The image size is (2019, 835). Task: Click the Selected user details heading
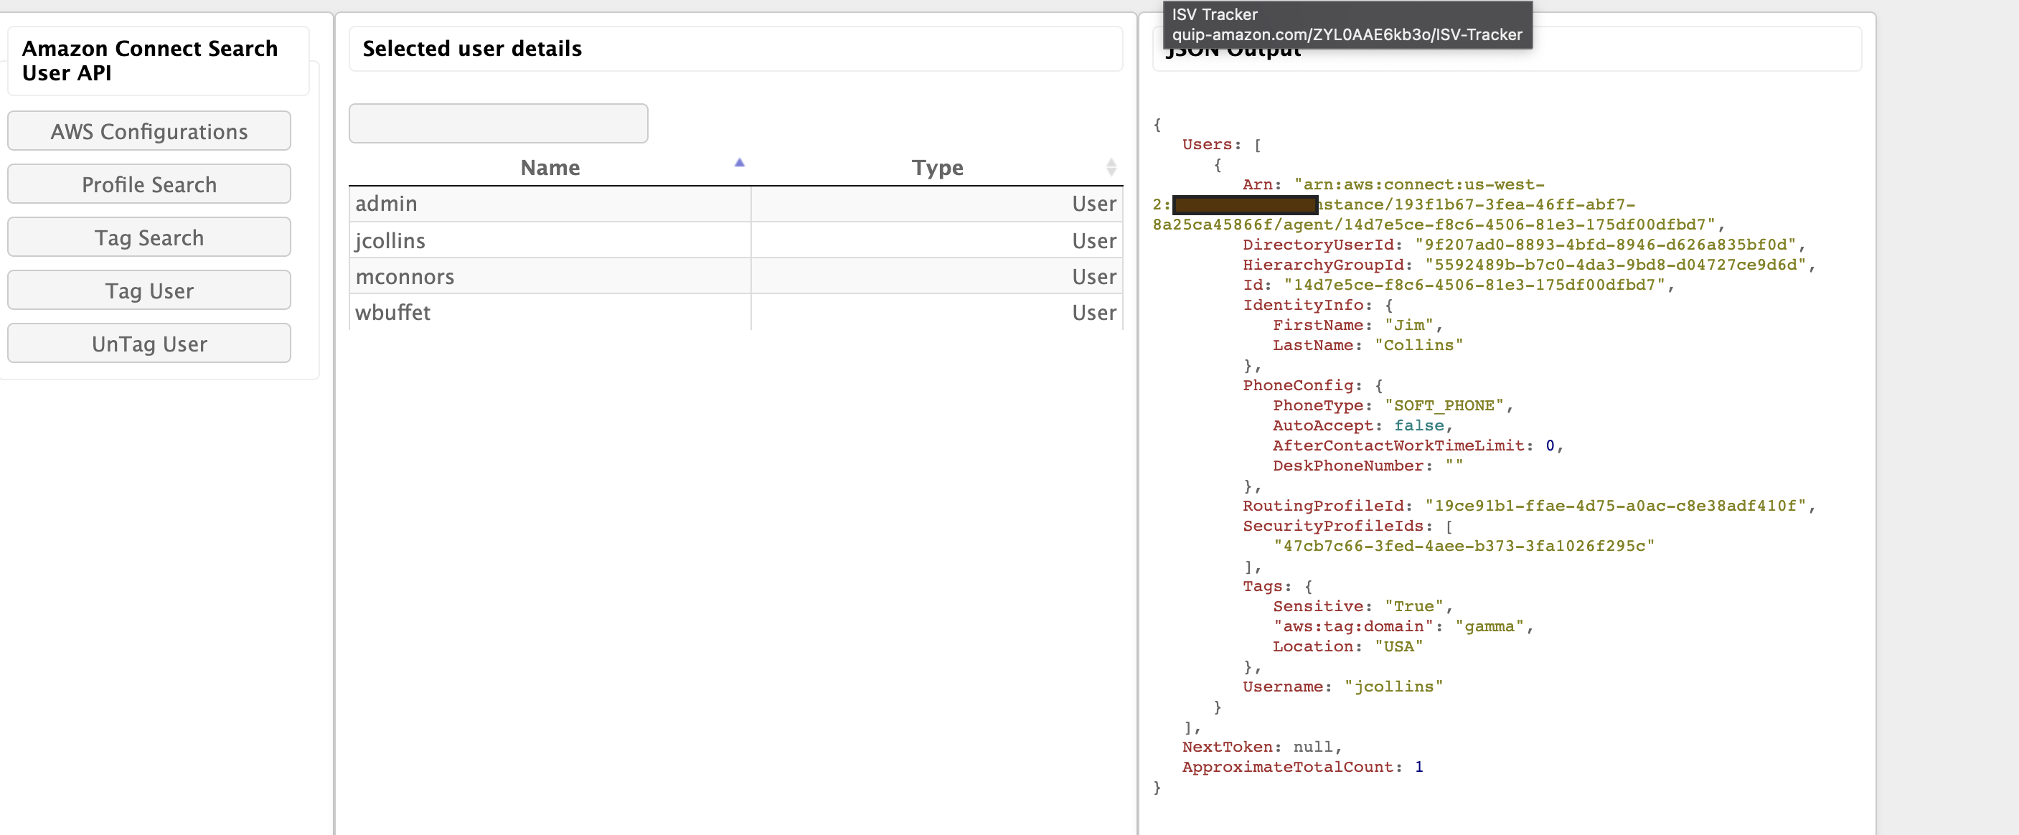pyautogui.click(x=472, y=49)
